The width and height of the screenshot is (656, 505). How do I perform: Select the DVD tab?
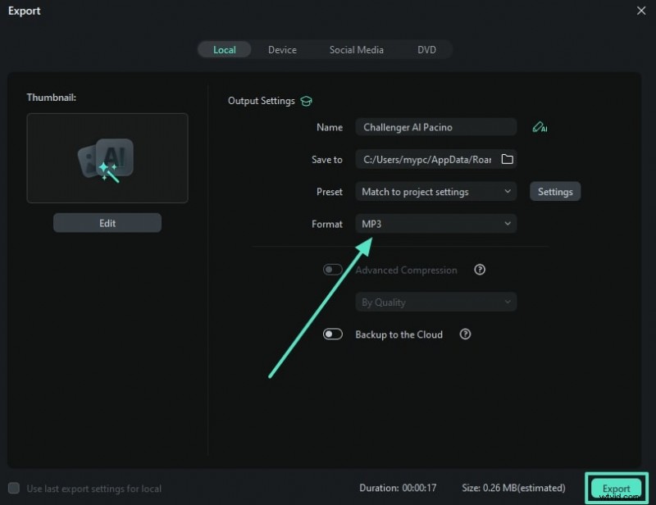[426, 49]
